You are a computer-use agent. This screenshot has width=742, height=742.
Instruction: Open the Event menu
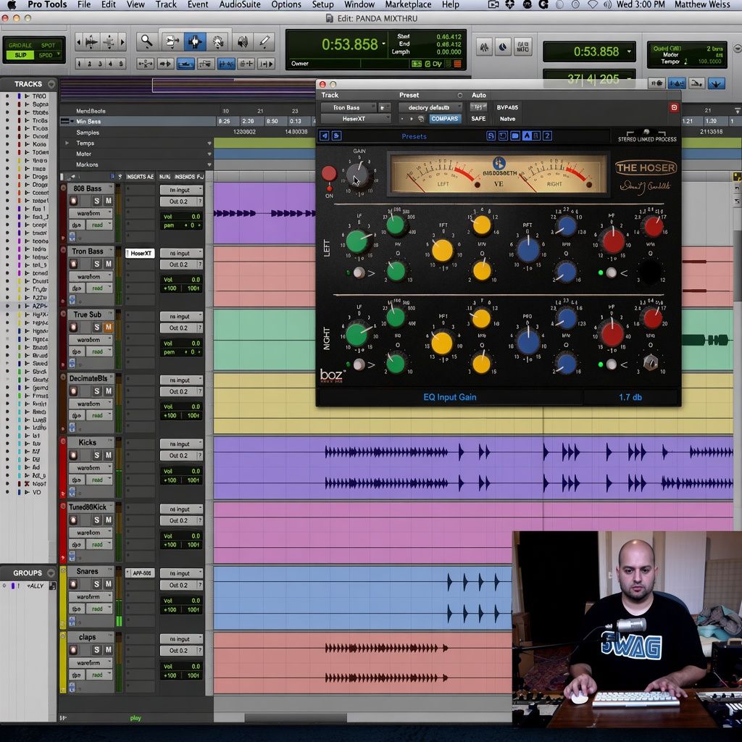[197, 5]
